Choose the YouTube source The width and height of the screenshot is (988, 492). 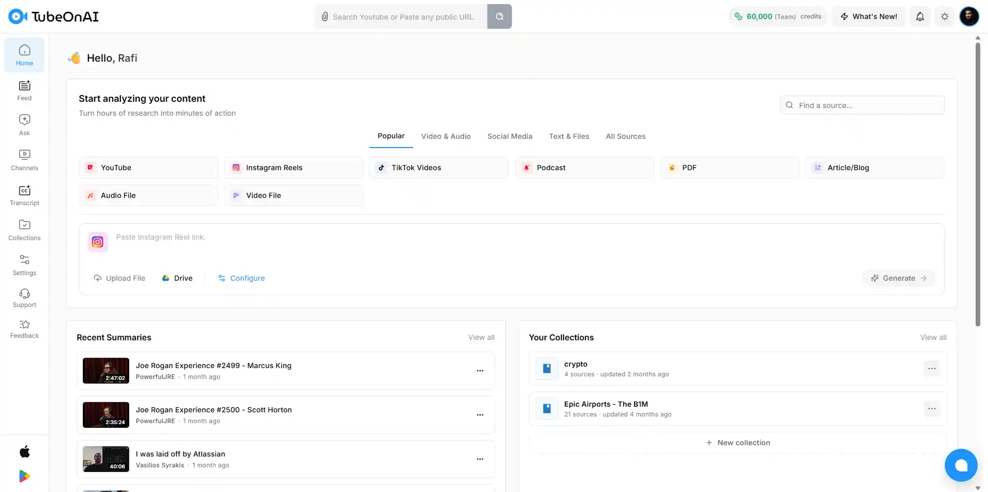point(148,168)
